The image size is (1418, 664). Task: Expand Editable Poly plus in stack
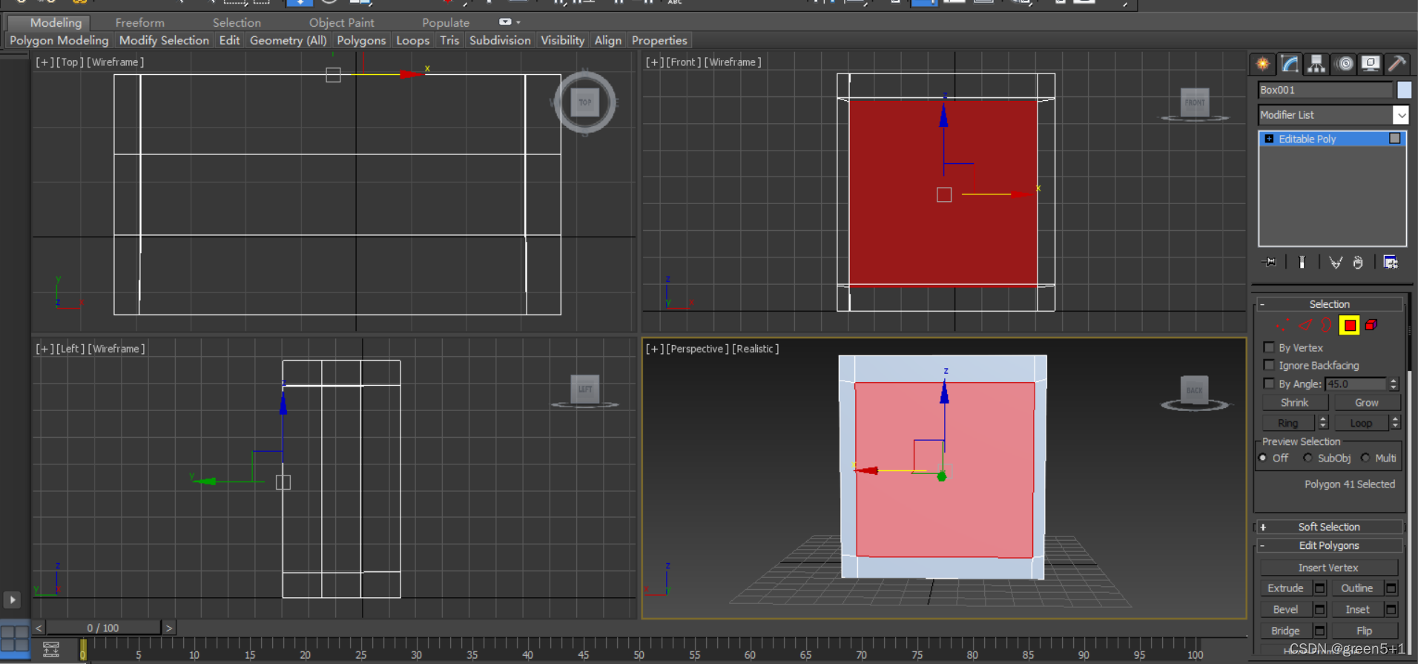click(1269, 139)
